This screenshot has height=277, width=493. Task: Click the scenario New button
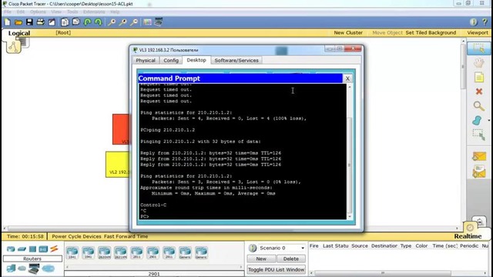click(261, 259)
